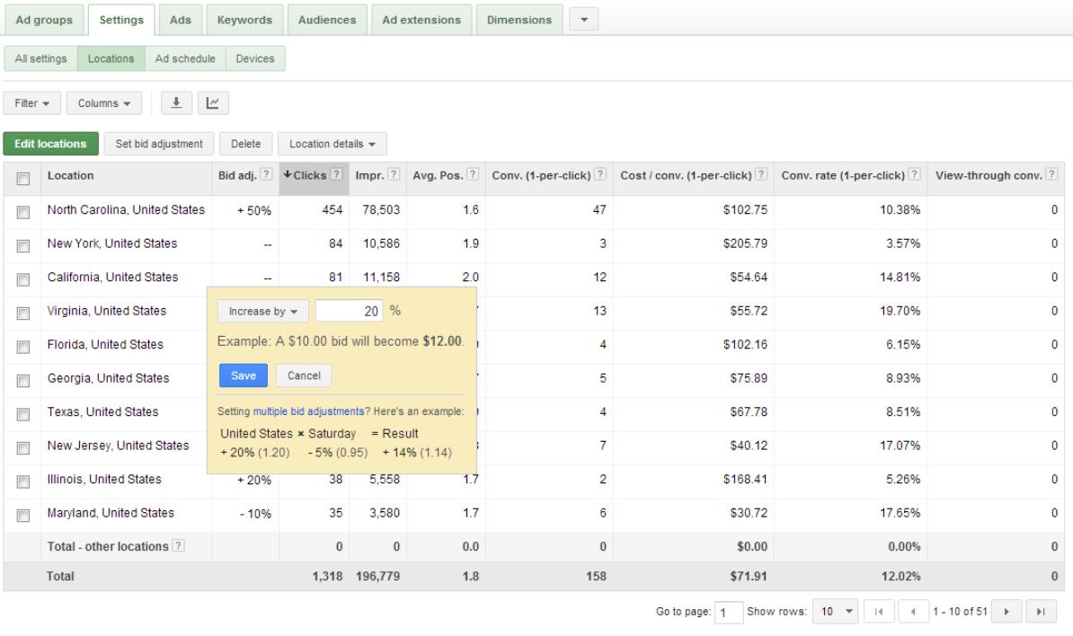Select the $205.79 cost per conversion value
This screenshot has height=636, width=1073.
click(745, 243)
